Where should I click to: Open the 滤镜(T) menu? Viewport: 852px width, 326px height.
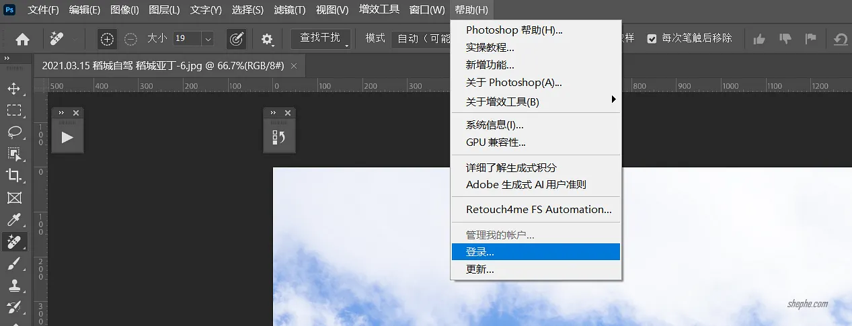pos(290,9)
